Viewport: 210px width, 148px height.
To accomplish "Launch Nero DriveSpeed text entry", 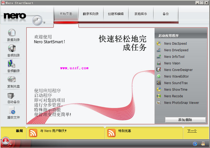I will pos(176,50).
